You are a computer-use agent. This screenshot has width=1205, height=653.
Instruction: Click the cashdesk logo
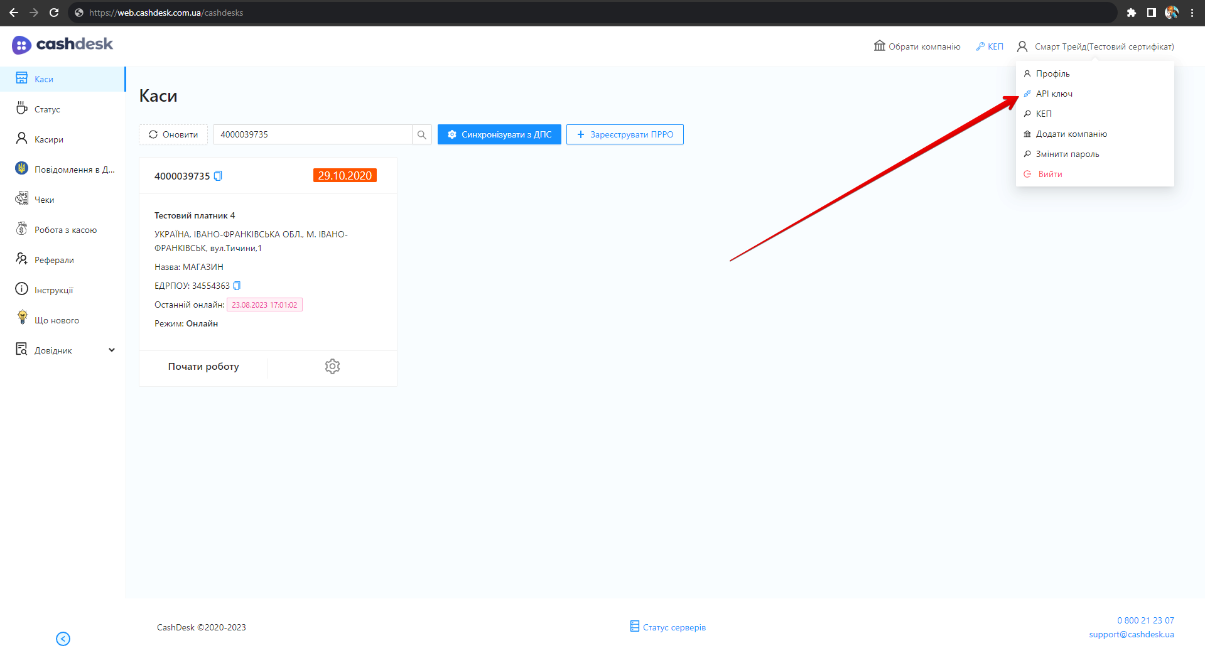[x=62, y=45]
